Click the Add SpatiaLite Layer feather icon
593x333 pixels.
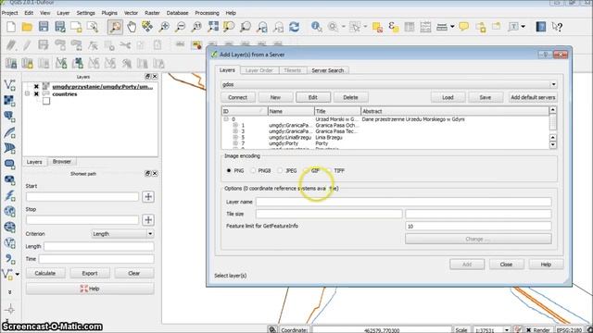click(x=9, y=132)
